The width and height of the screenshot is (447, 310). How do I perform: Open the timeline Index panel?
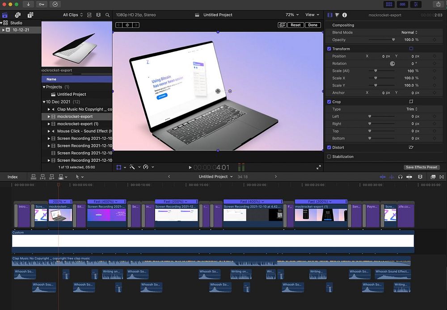pyautogui.click(x=13, y=177)
